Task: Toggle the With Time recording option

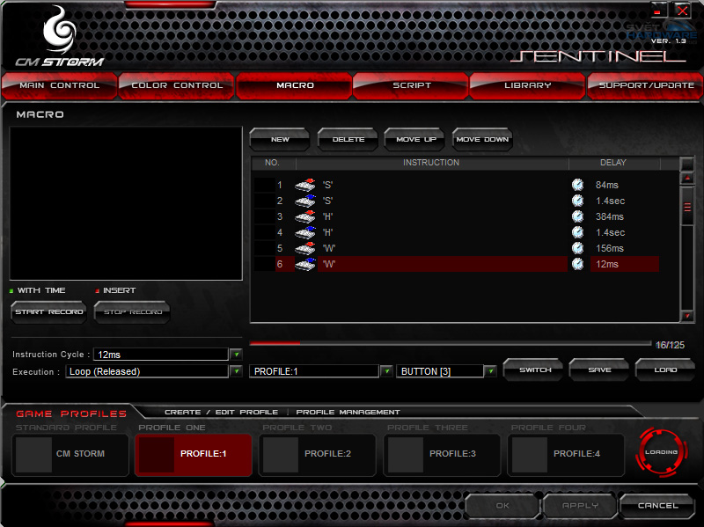Action: (x=13, y=290)
